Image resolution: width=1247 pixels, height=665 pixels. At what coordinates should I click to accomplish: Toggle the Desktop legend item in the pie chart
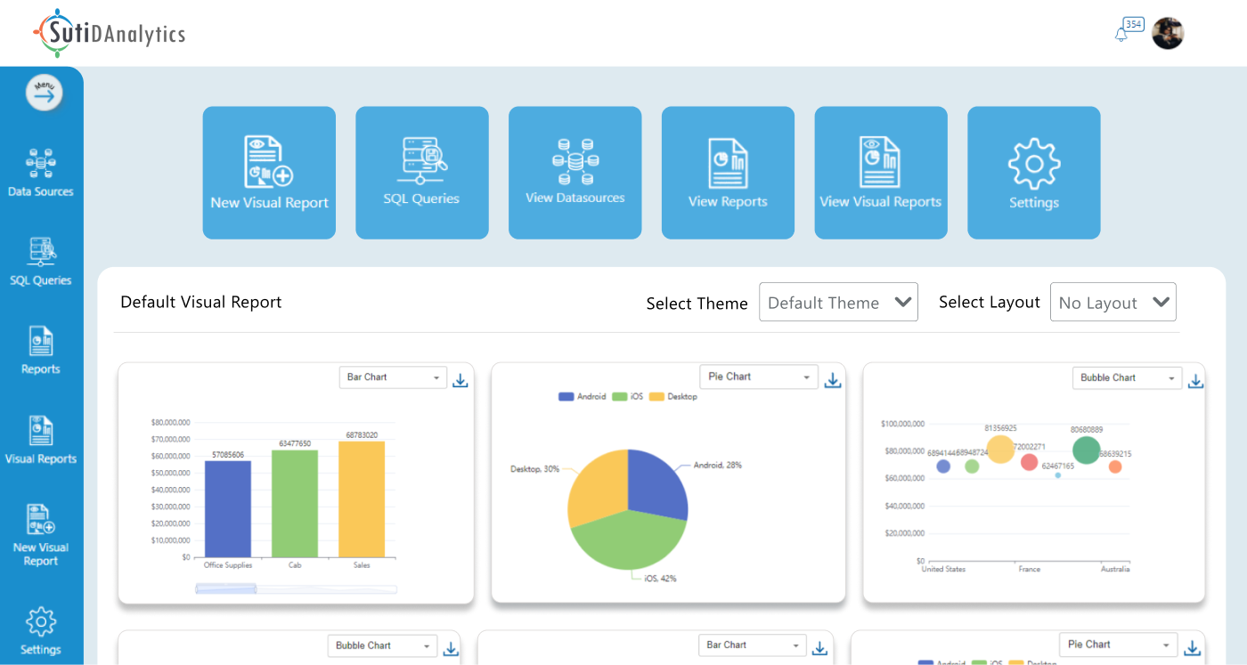pos(673,397)
